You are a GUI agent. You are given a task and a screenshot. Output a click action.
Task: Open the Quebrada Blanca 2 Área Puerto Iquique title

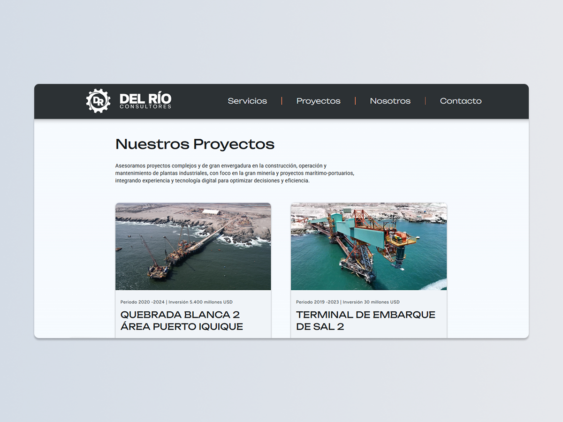182,320
